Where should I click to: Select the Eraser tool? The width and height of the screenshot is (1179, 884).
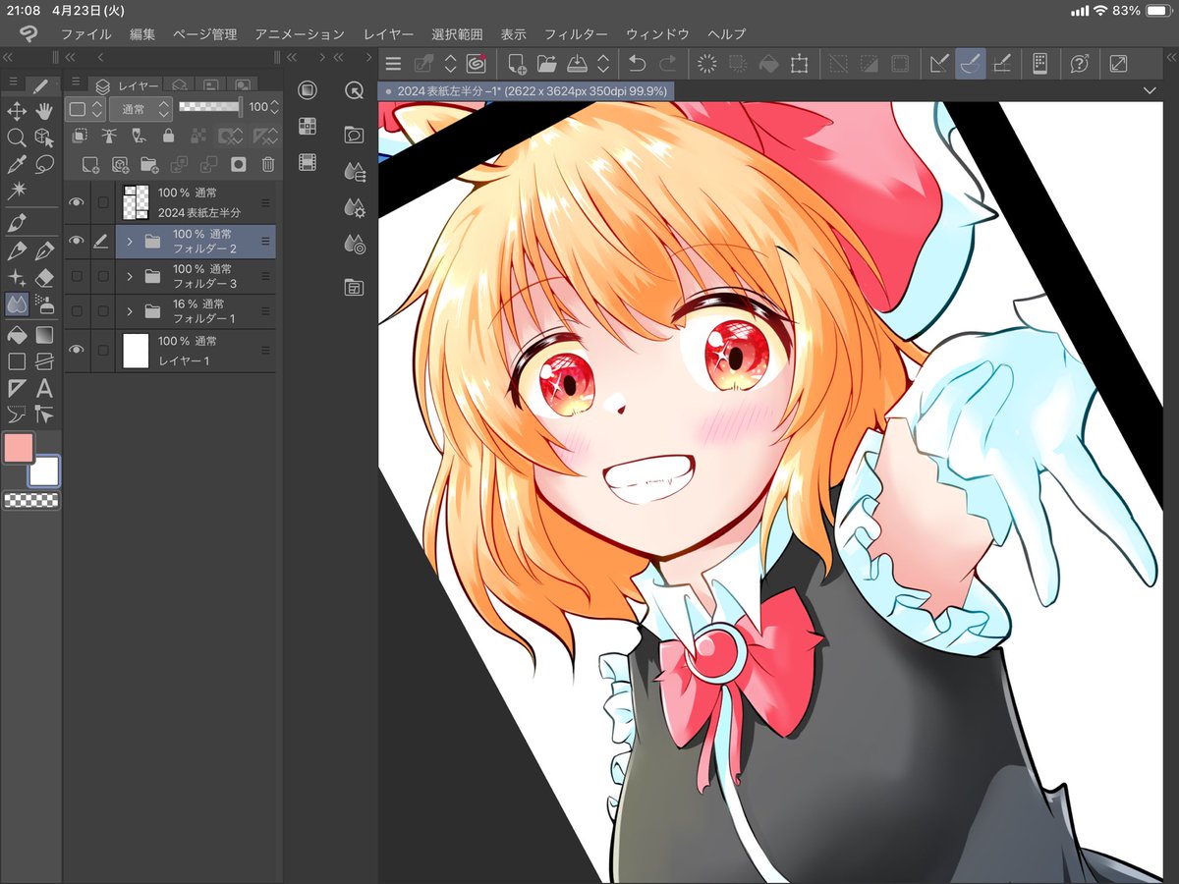(43, 278)
